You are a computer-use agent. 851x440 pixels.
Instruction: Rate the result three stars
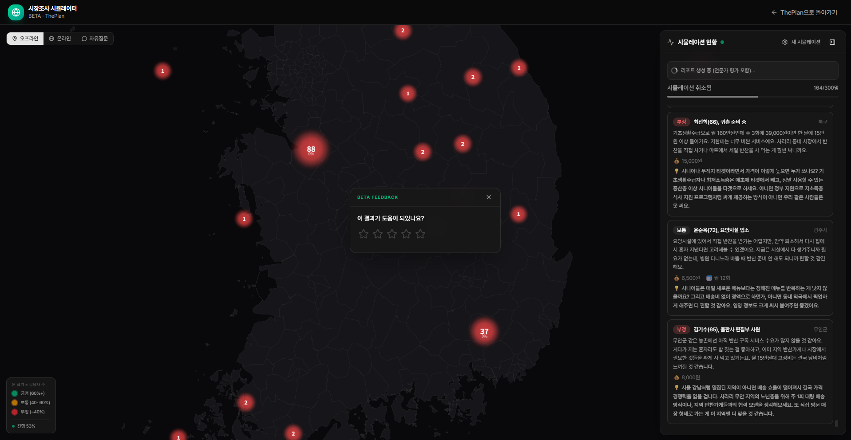392,234
